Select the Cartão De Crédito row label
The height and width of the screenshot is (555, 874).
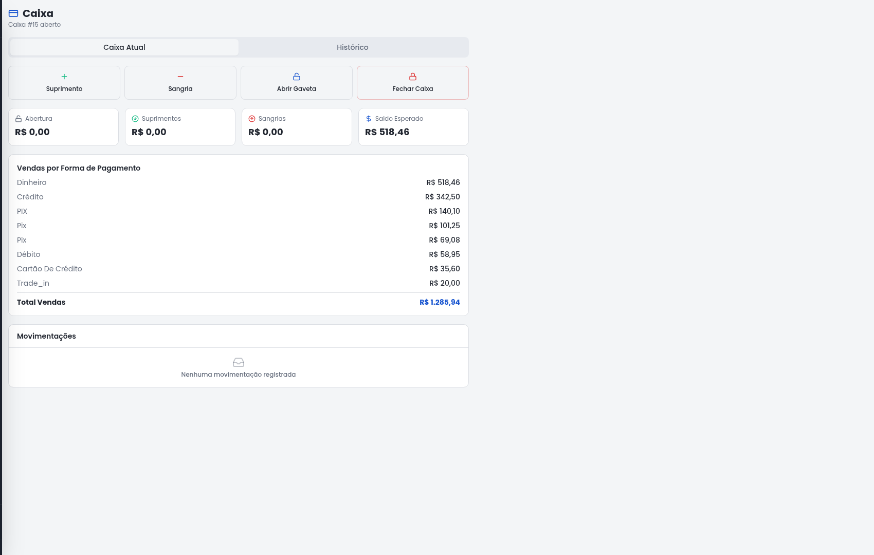tap(49, 269)
